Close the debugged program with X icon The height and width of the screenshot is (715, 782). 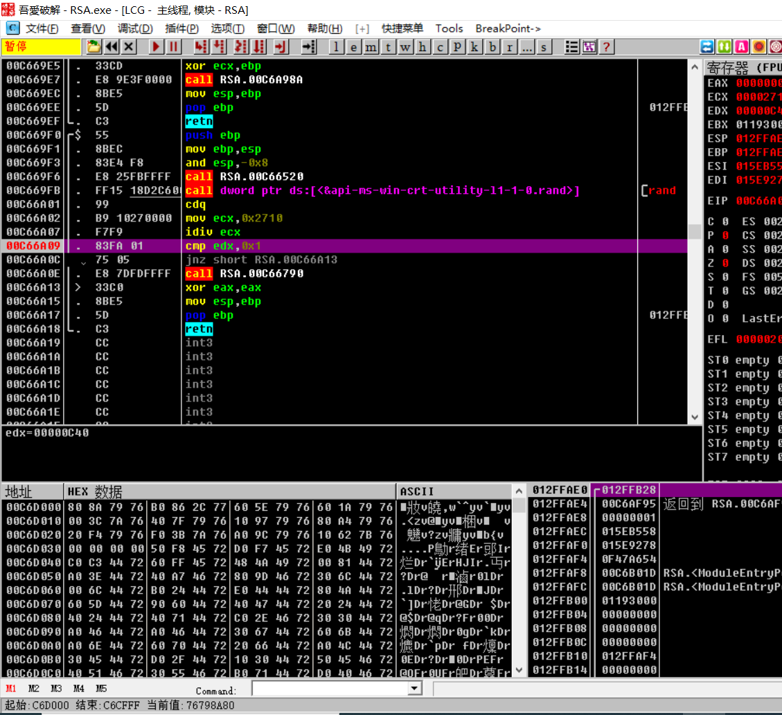pos(129,47)
